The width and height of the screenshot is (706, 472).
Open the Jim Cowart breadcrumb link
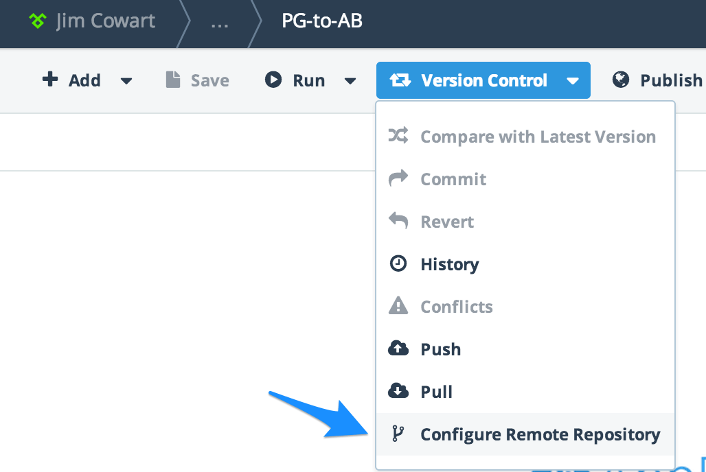pyautogui.click(x=106, y=21)
